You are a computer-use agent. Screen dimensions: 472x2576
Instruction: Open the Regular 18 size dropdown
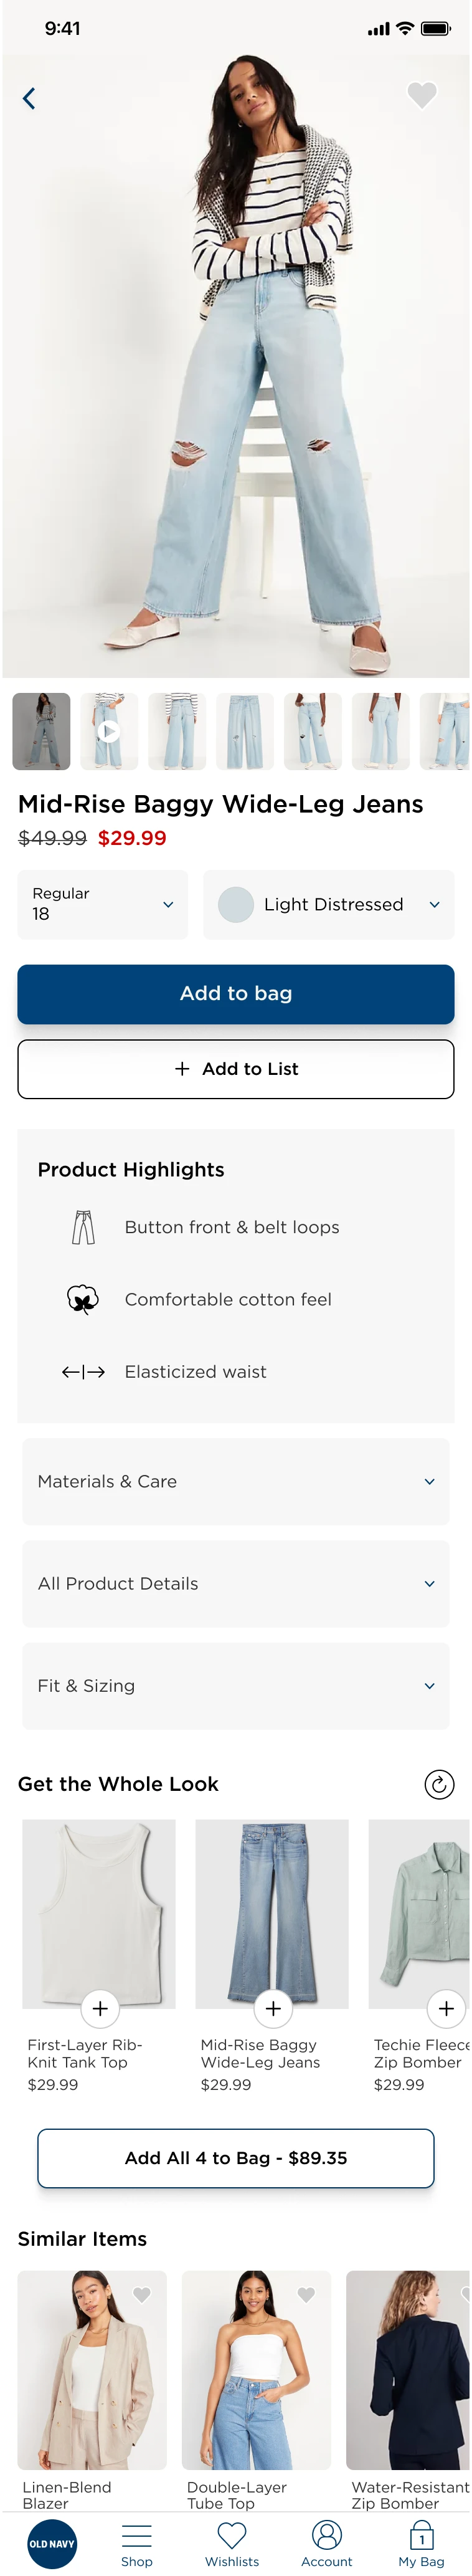103,904
